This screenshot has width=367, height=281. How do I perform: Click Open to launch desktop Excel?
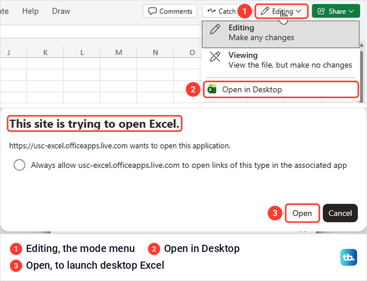[302, 213]
